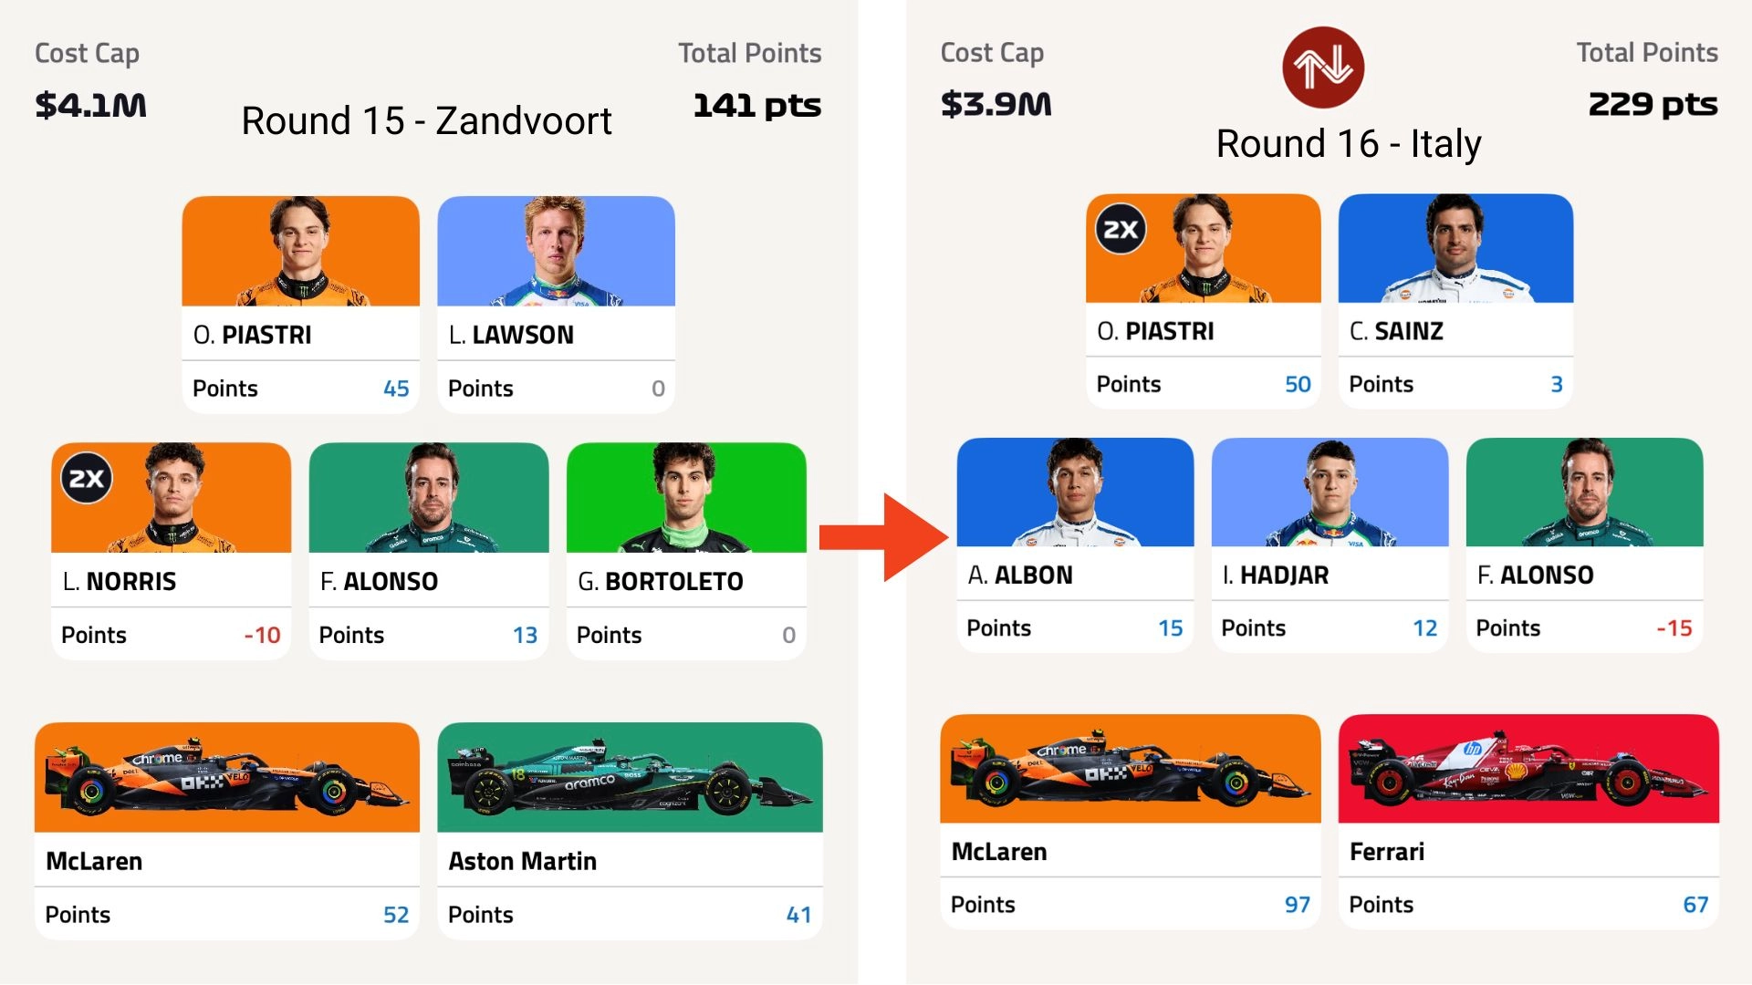Click the Ferrari car icon in Round 16

[1528, 771]
